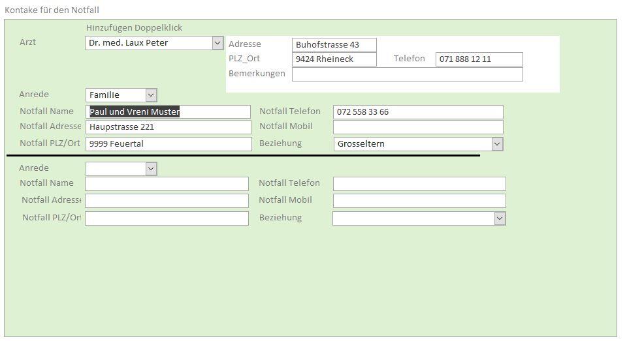Select the empty Notfall Telefon field of second contact
627x341 pixels.
click(419, 184)
